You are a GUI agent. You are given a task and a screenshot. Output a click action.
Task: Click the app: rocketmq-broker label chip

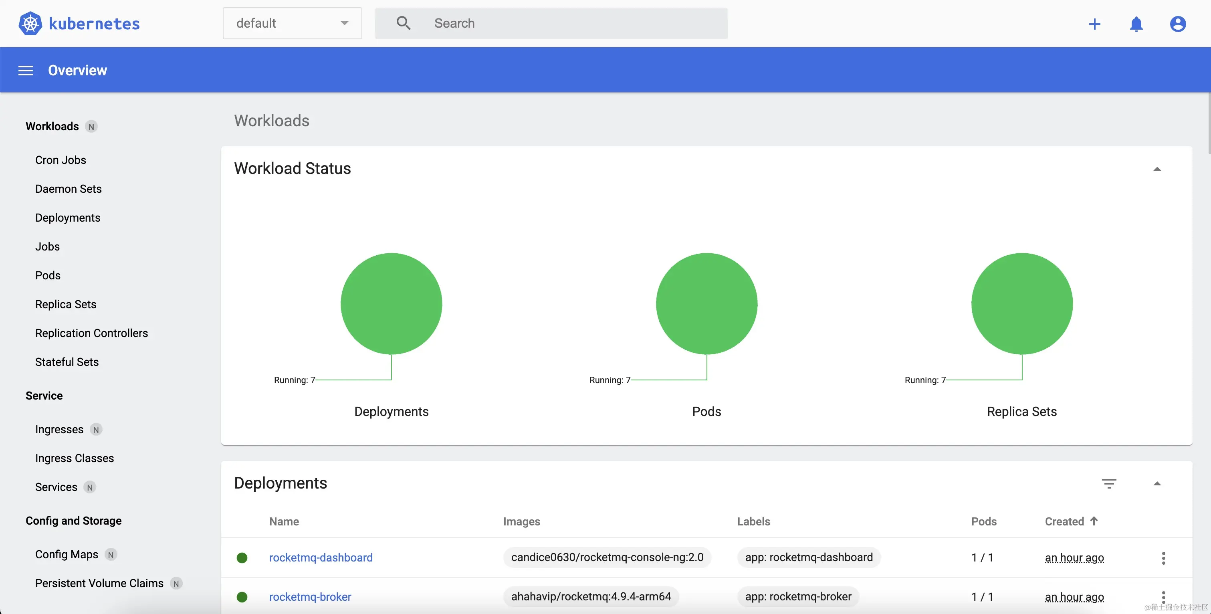point(798,597)
